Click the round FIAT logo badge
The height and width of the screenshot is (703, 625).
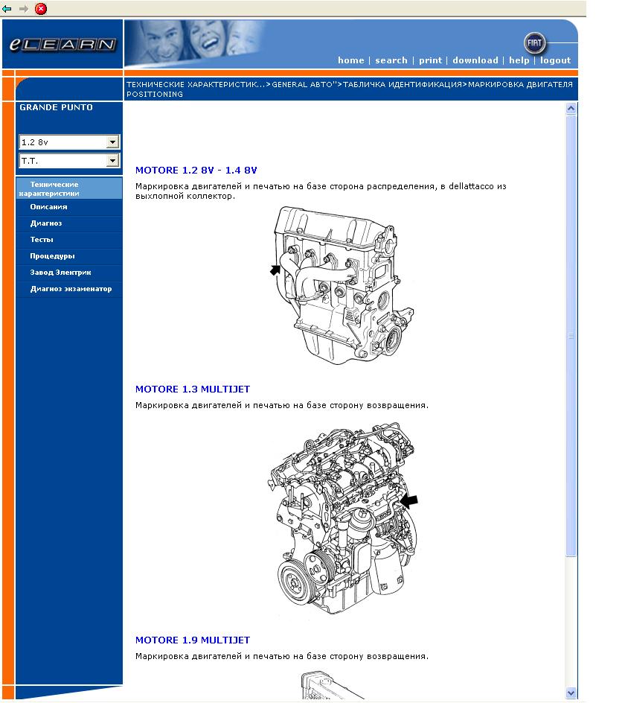(x=534, y=43)
